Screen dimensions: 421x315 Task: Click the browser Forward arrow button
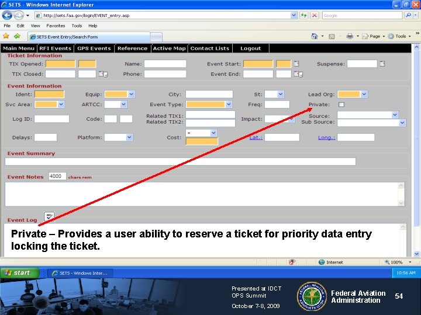pyautogui.click(x=18, y=15)
